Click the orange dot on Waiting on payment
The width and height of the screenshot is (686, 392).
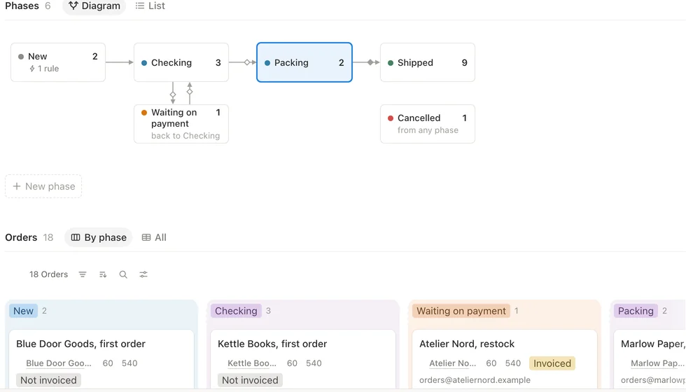(144, 113)
